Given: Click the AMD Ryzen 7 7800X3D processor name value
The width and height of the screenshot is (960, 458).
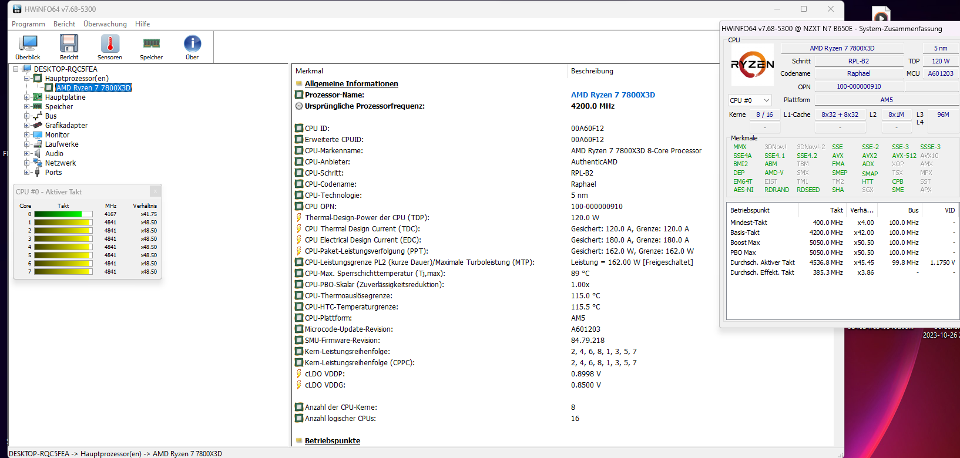Looking at the screenshot, I should pyautogui.click(x=613, y=95).
